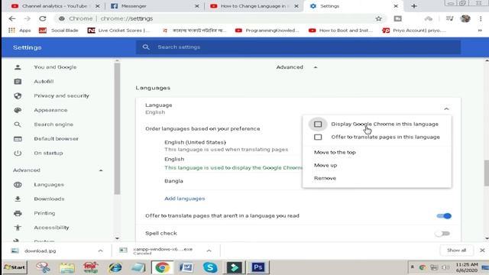
Task: Collapse the Language section chevron
Action: (446, 108)
